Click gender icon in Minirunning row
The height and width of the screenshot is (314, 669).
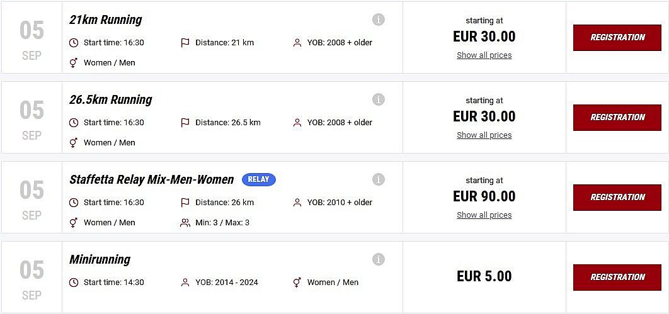click(x=297, y=283)
